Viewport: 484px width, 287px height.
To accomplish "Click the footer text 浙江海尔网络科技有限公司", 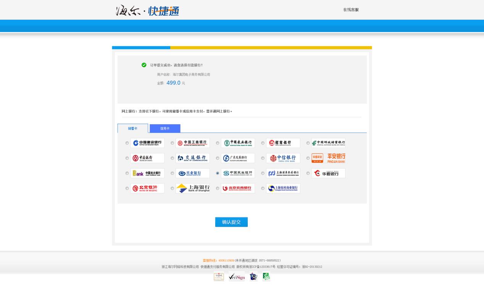I will pyautogui.click(x=181, y=267).
